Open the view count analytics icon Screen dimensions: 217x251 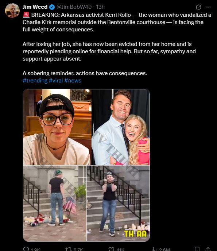click(x=154, y=249)
